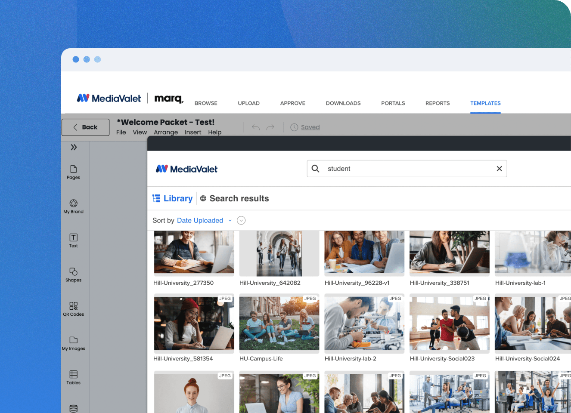Go to the UPLOAD tab
Viewport: 571px width, 413px height.
[249, 103]
